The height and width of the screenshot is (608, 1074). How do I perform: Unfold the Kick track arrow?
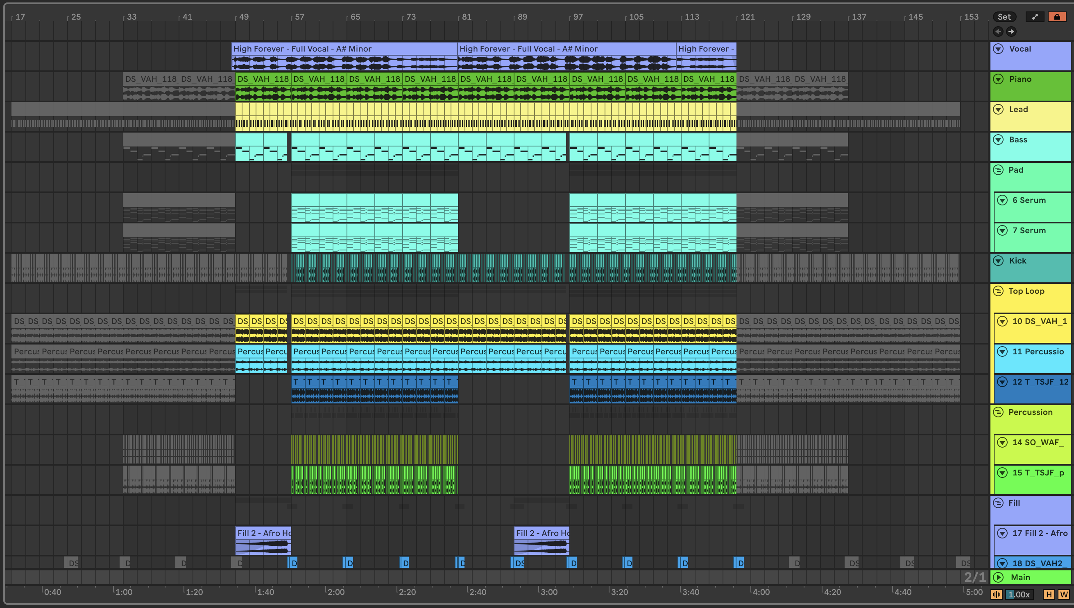(998, 261)
